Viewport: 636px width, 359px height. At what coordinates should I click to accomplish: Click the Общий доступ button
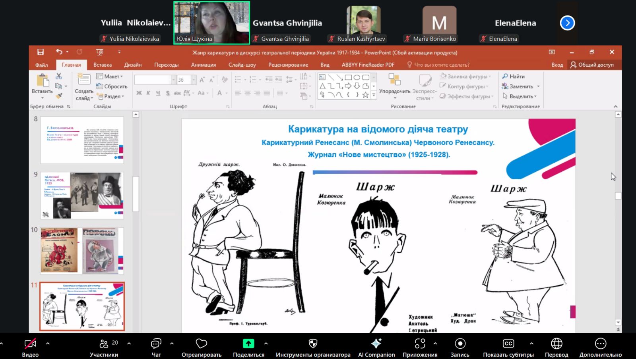(592, 65)
